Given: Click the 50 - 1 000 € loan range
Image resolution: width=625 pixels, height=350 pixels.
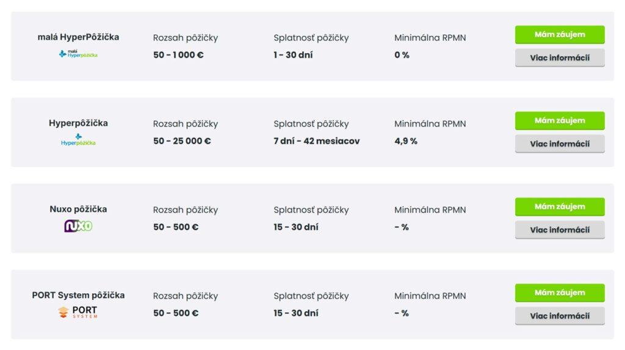Looking at the screenshot, I should click(178, 55).
